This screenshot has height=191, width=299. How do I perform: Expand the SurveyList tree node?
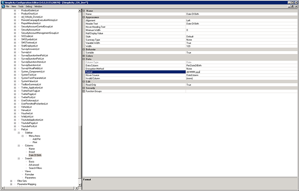pyautogui.click(x=15, y=52)
